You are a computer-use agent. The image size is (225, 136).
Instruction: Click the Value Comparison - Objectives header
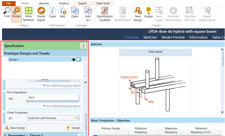point(157,120)
